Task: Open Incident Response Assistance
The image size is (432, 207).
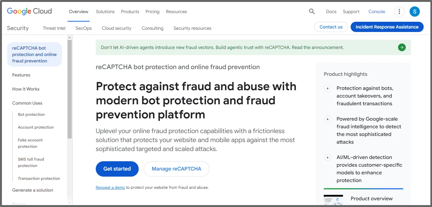Action: click(x=387, y=27)
